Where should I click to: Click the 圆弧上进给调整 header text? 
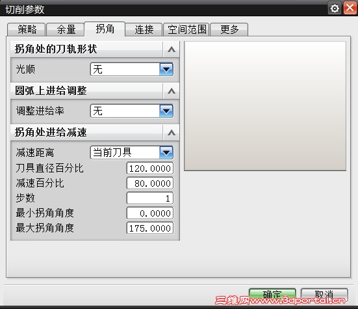[51, 91]
